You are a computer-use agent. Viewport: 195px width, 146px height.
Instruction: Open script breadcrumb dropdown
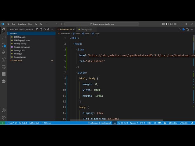(96, 34)
